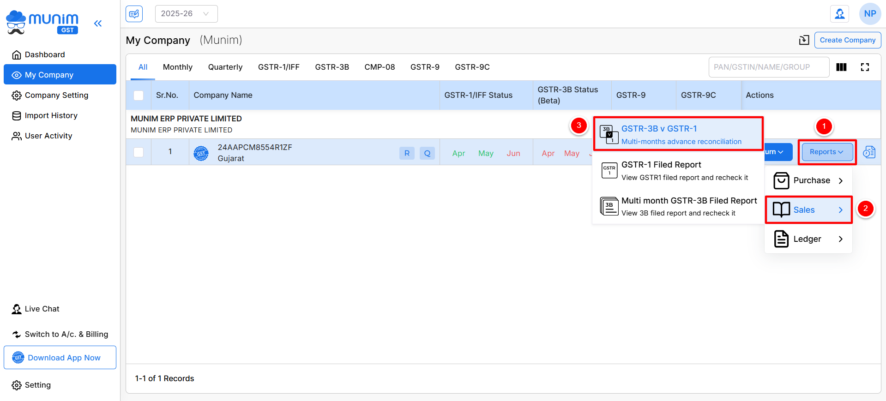Click the R badge in the company row
This screenshot has height=401, width=886.
coord(407,153)
